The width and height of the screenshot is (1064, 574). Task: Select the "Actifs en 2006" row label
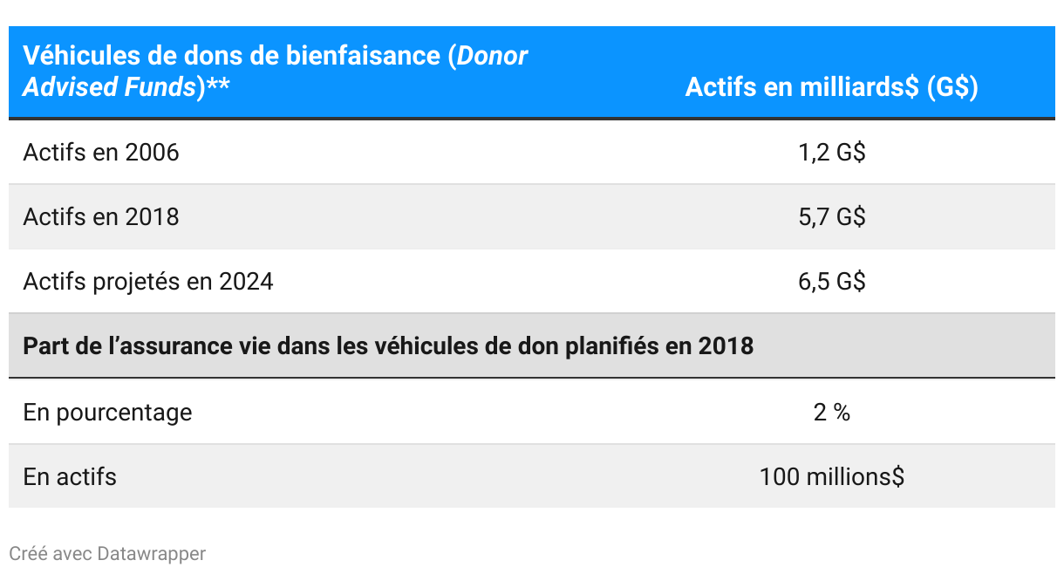101,153
